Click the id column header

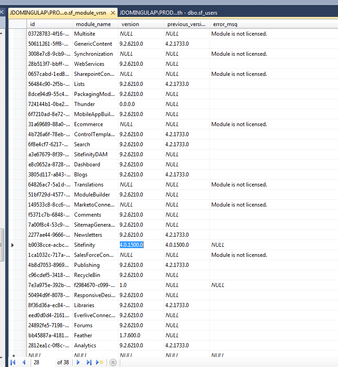(50, 24)
